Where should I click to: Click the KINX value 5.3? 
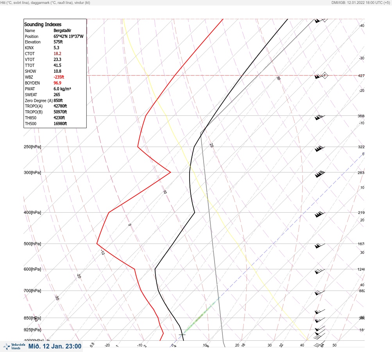57,48
